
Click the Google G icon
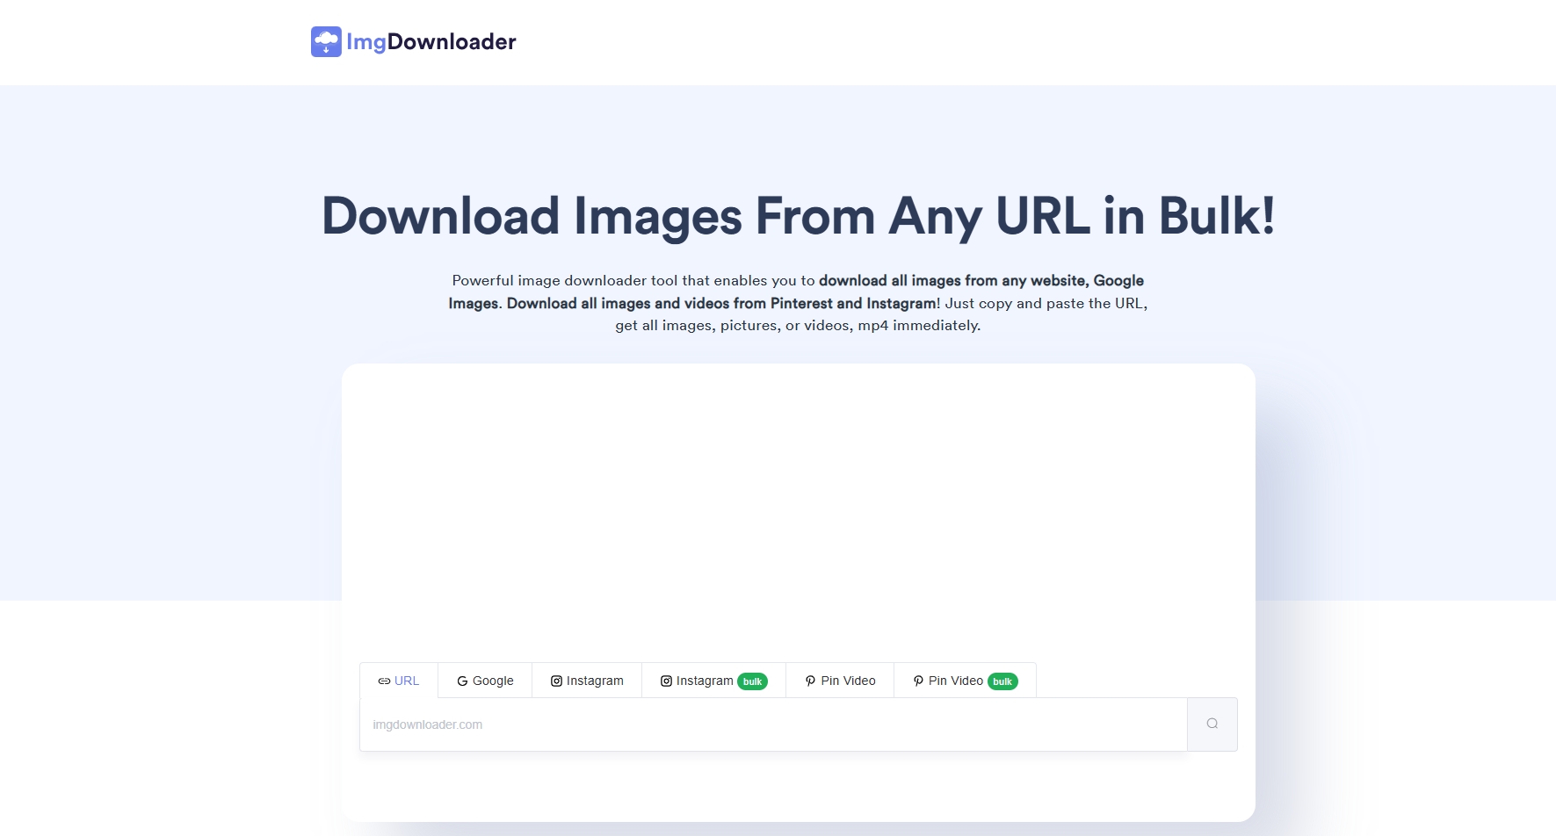[462, 681]
